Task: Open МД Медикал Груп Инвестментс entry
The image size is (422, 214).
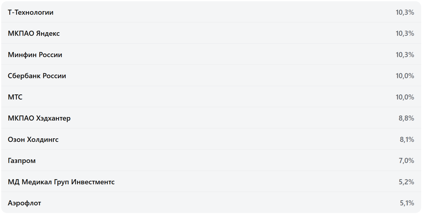Action: (x=61, y=182)
